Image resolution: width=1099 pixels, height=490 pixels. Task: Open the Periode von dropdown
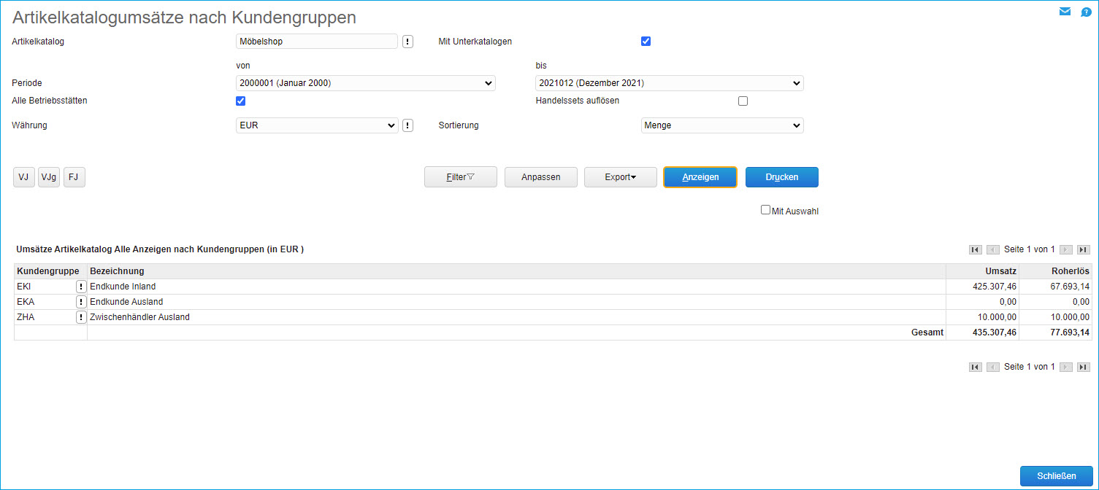[366, 83]
